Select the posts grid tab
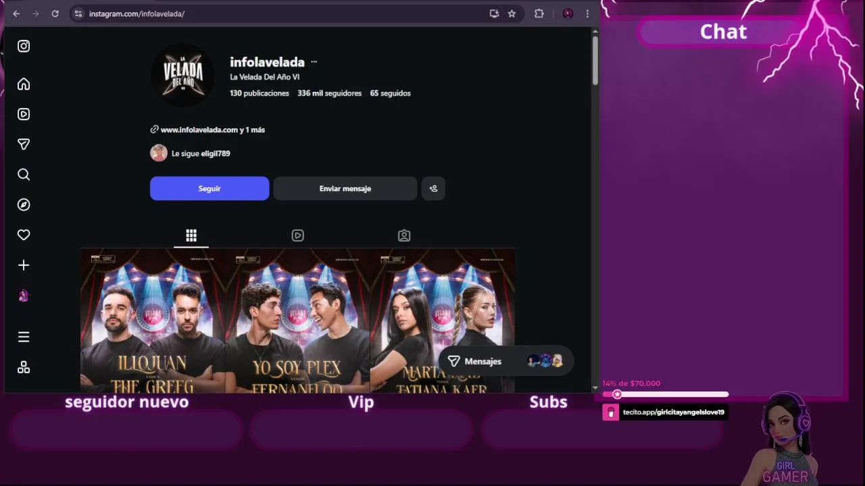The image size is (865, 486). coord(191,236)
